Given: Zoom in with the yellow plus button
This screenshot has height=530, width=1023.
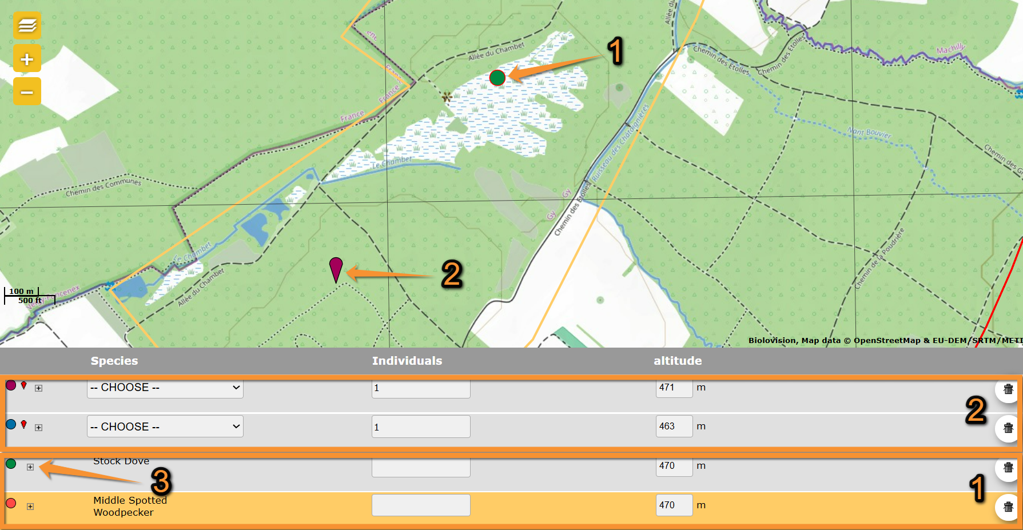Looking at the screenshot, I should 27,59.
